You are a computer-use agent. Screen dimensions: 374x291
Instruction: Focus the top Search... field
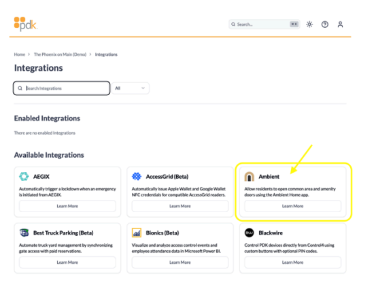[265, 24]
